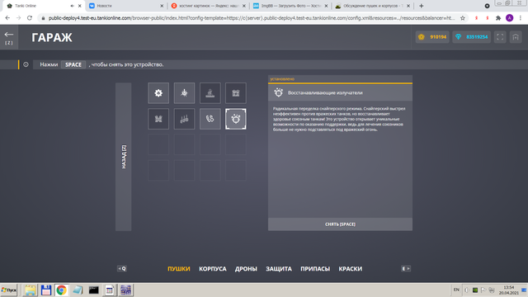Image resolution: width=528 pixels, height=297 pixels.
Task: Select the third augment in the top row
Action: [210, 93]
